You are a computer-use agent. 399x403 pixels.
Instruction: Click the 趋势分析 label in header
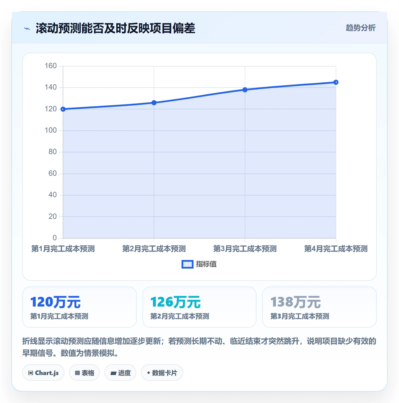click(x=361, y=28)
